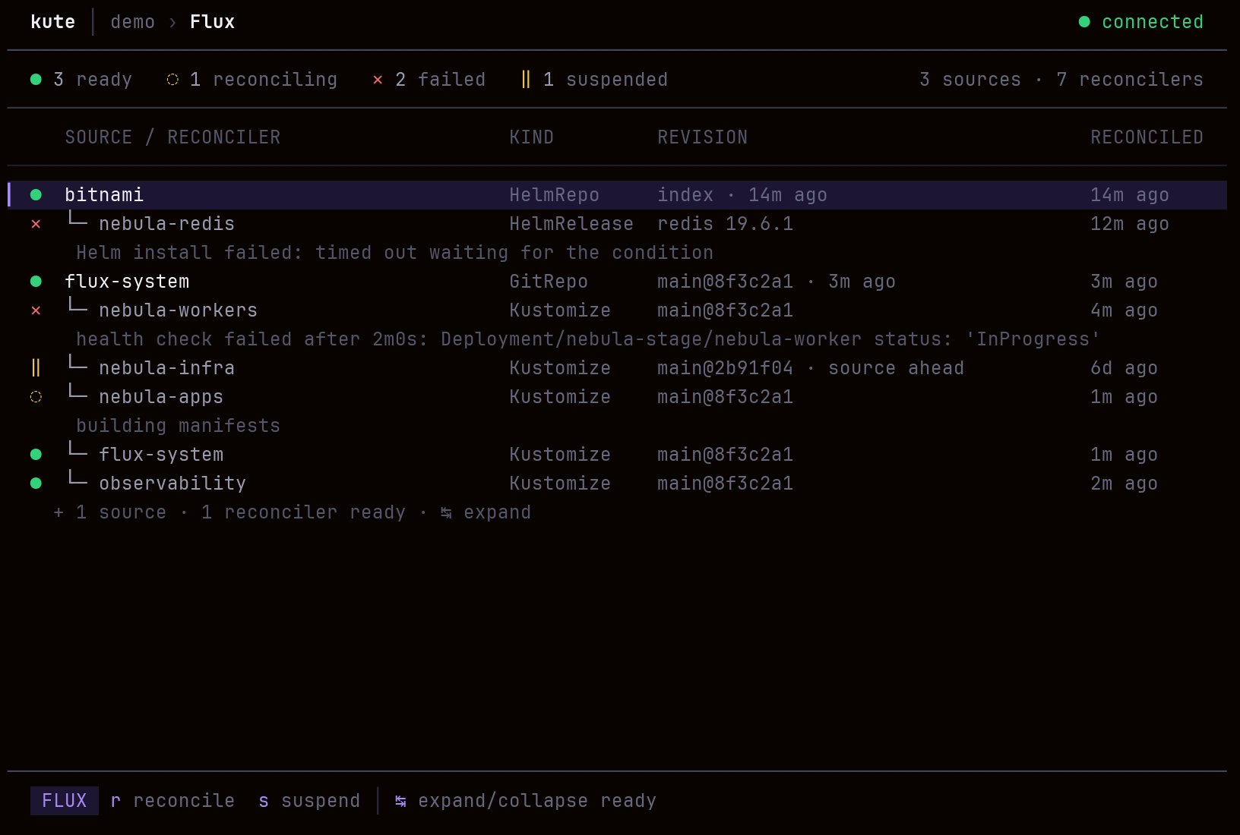Click the green dot beside flux-system Kustomize row

pyautogui.click(x=36, y=455)
